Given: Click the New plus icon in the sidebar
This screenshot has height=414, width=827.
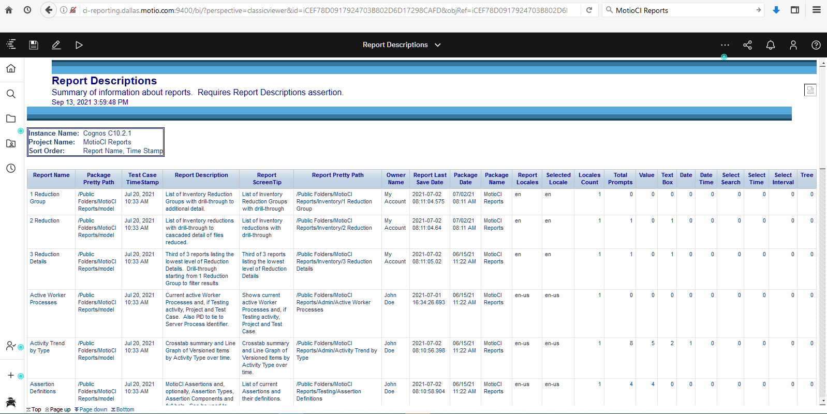Looking at the screenshot, I should click(x=10, y=375).
